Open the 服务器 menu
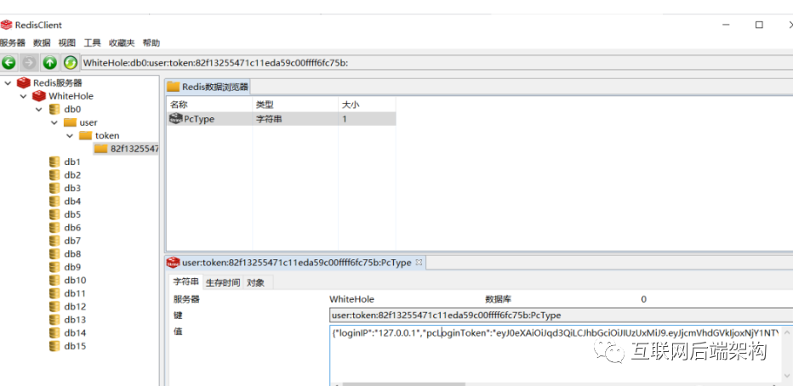The image size is (793, 386). tap(12, 43)
